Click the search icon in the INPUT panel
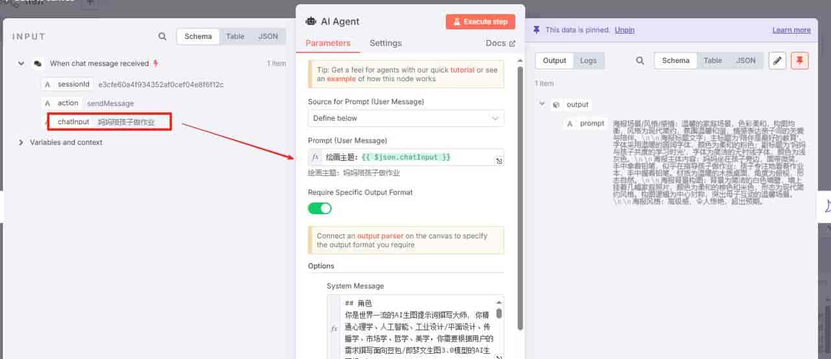Screen dimensions: 831x359 162,37
